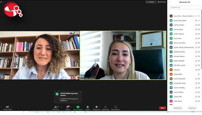
Task: Select Seden SAKA ÇINAR video tile
Action: pyautogui.click(x=123, y=55)
